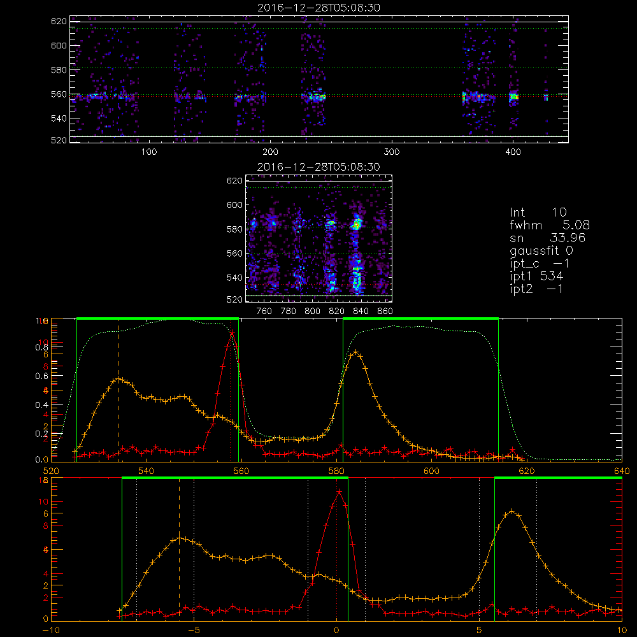Image resolution: width=637 pixels, height=637 pixels.
Task: Click the bottom plot x-axis label -10
Action: tap(51, 630)
